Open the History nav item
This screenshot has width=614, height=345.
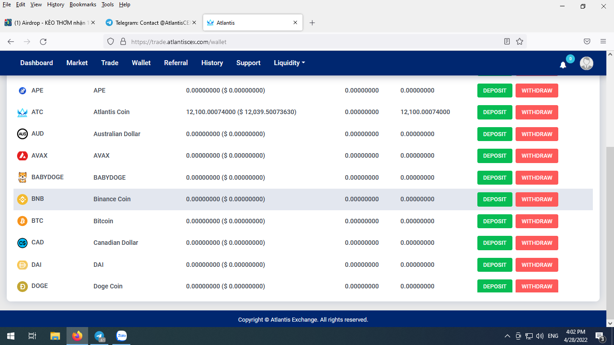(212, 63)
